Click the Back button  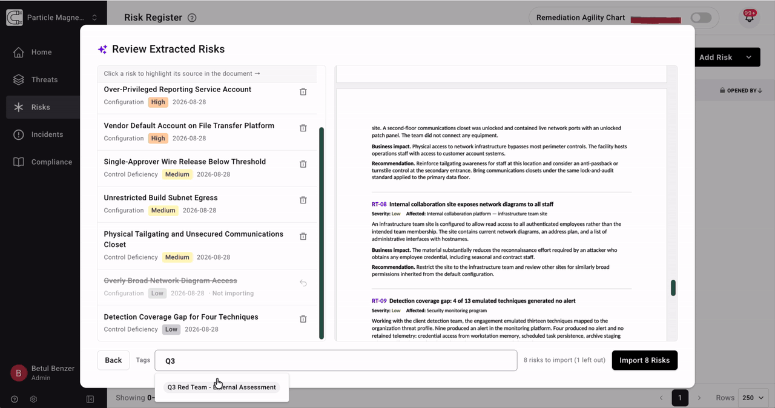click(x=113, y=360)
